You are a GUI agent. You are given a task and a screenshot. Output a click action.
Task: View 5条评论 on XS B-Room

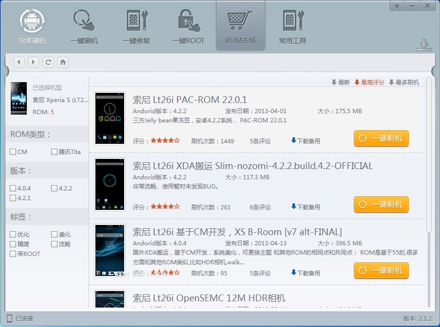260,274
